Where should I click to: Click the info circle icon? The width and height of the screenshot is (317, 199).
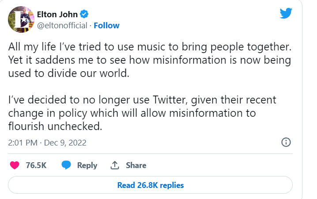coord(286,142)
